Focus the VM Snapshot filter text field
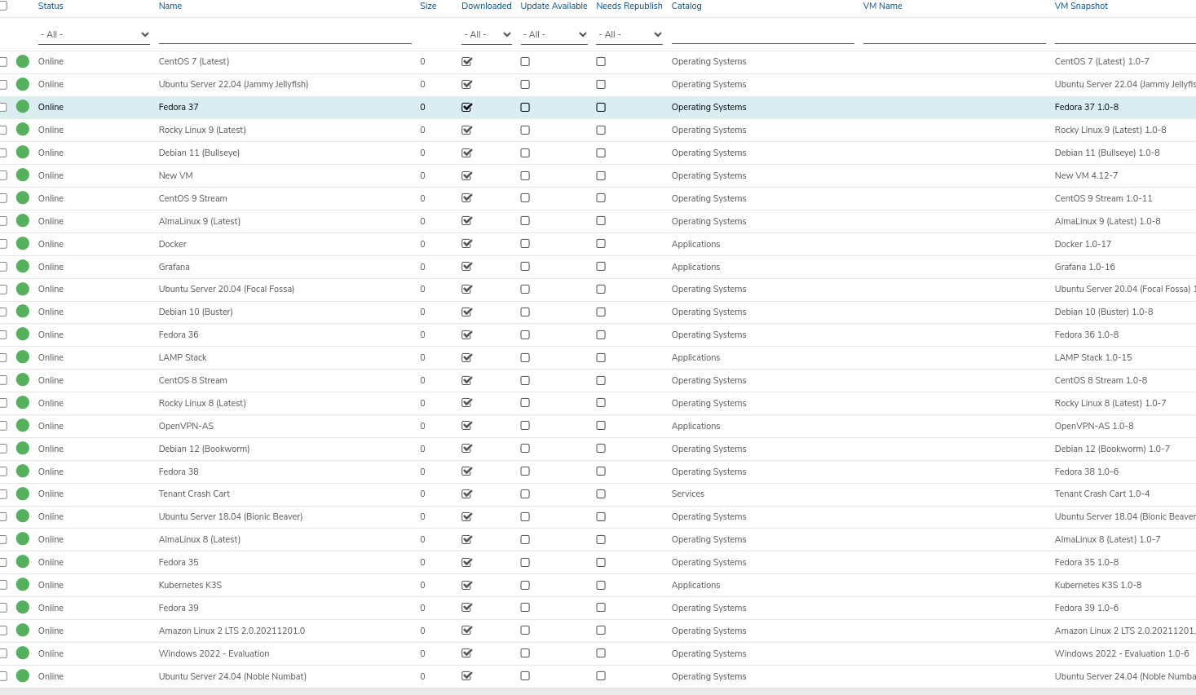Screen dimensions: 1196x695 pos(1125,34)
